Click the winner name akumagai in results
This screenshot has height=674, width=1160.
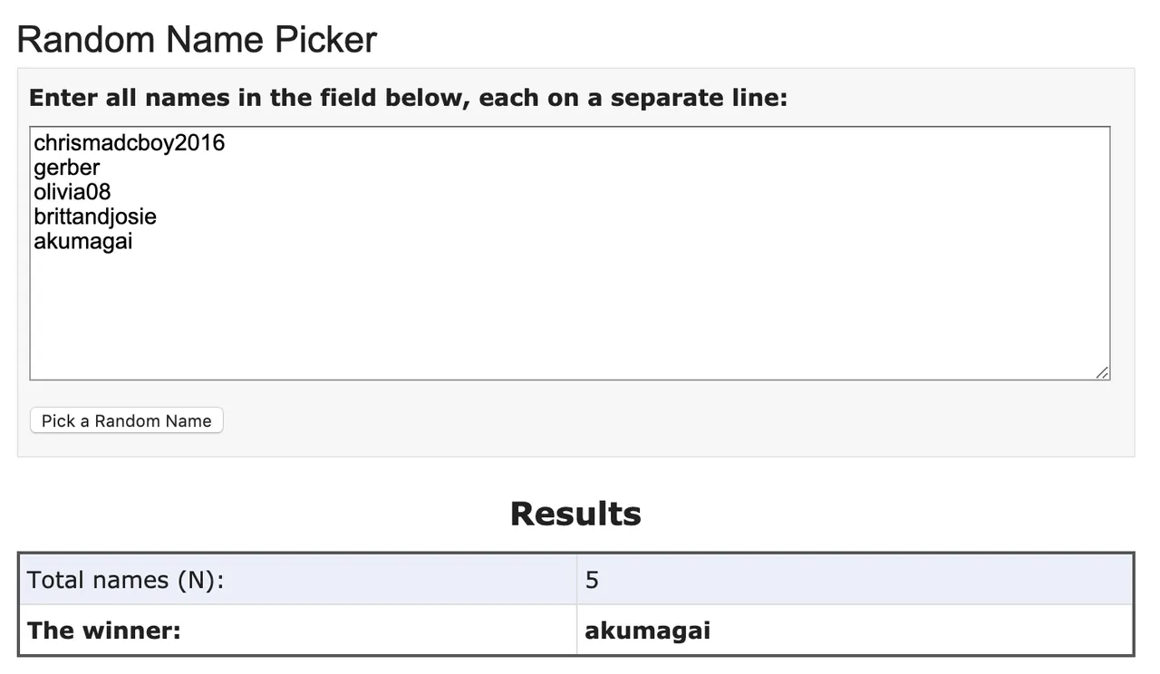[647, 631]
